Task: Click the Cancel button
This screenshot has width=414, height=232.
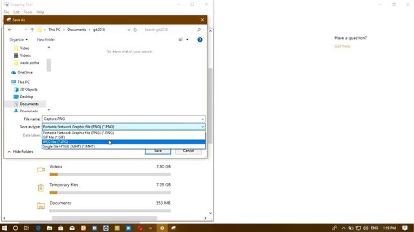Action: pyautogui.click(x=188, y=151)
